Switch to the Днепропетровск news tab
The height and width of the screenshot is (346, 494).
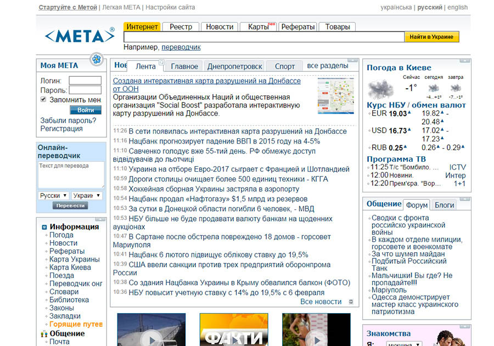point(235,66)
